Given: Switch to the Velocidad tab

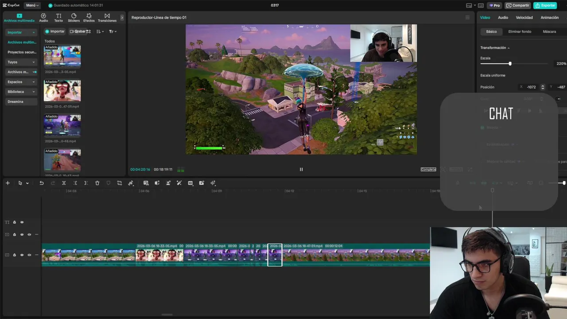Looking at the screenshot, I should [x=524, y=18].
